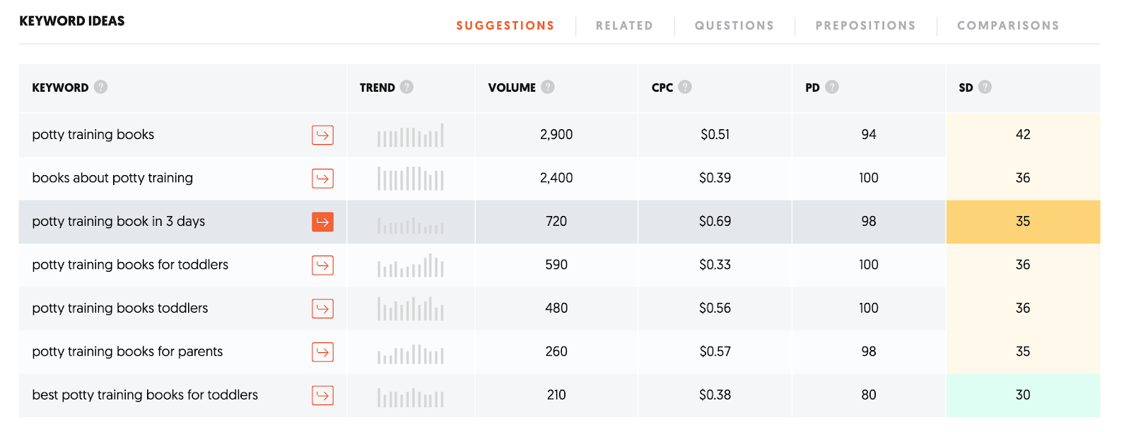
Task: Click arrow icon beside 'books about potty training'
Action: [322, 179]
